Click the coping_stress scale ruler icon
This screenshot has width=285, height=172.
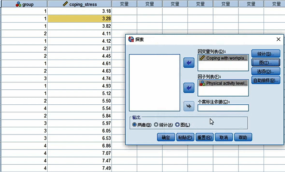[65, 4]
